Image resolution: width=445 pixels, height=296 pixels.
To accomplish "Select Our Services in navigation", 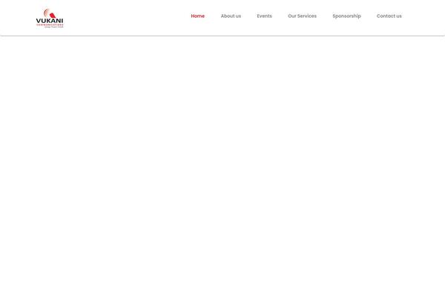I will point(302,16).
